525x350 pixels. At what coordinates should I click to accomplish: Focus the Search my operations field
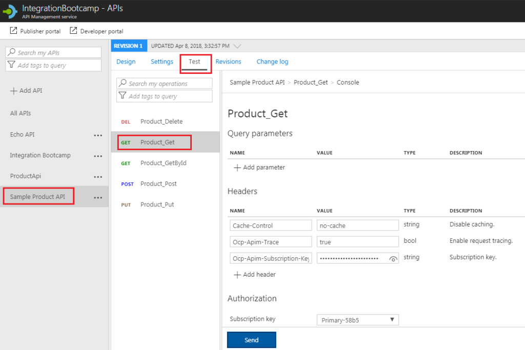(x=165, y=84)
